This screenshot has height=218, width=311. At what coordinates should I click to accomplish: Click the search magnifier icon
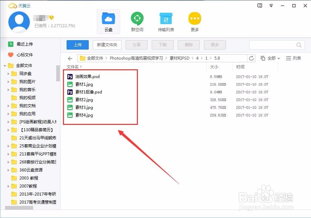299,45
